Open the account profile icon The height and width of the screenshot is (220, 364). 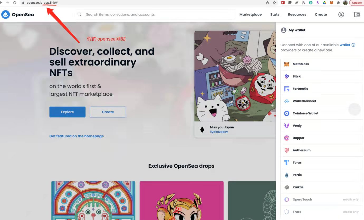(341, 14)
